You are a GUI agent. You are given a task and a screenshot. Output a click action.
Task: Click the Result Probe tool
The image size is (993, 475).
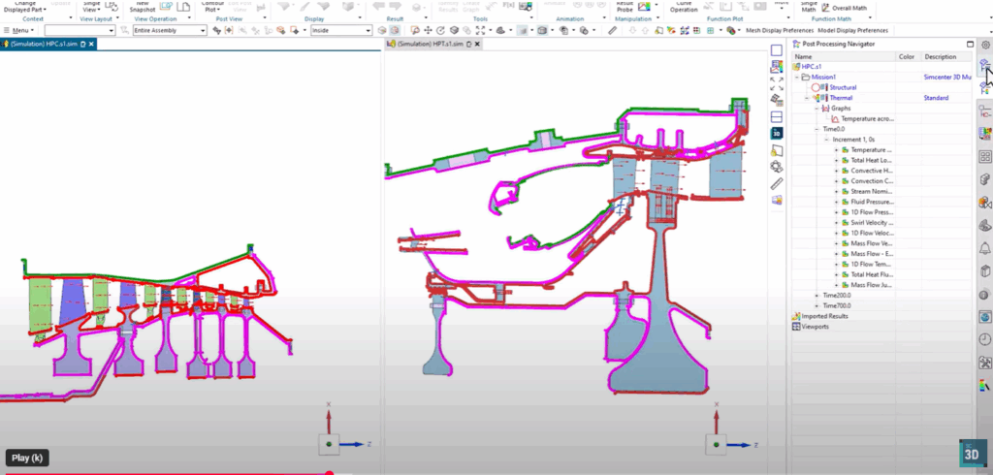coord(625,7)
